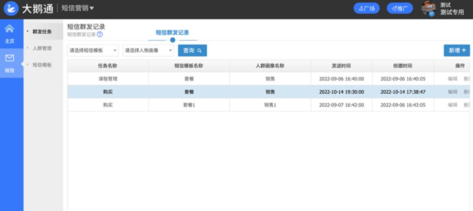
Task: Click 编辑 in the 套餐1 row
Action: click(452, 105)
